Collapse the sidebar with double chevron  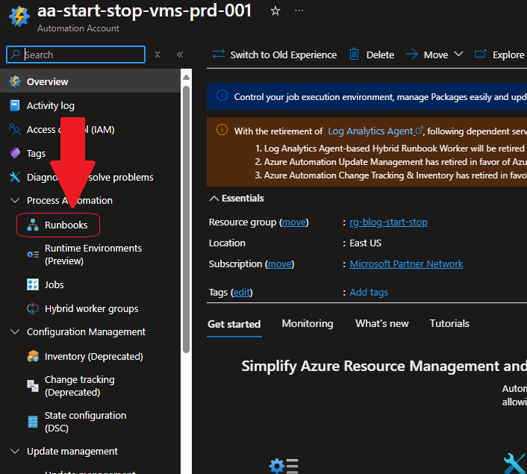click(x=180, y=54)
